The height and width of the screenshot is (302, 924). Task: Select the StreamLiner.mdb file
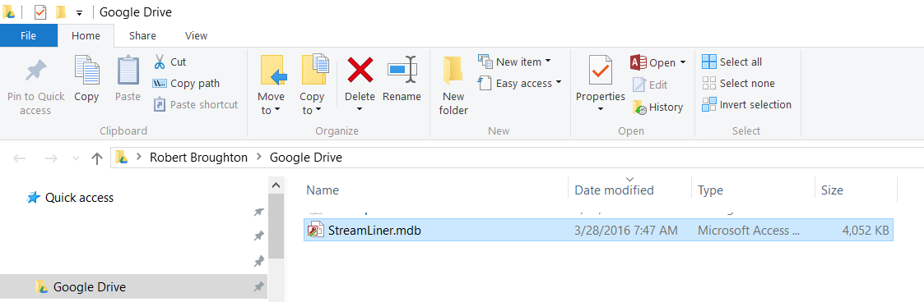pos(599,230)
